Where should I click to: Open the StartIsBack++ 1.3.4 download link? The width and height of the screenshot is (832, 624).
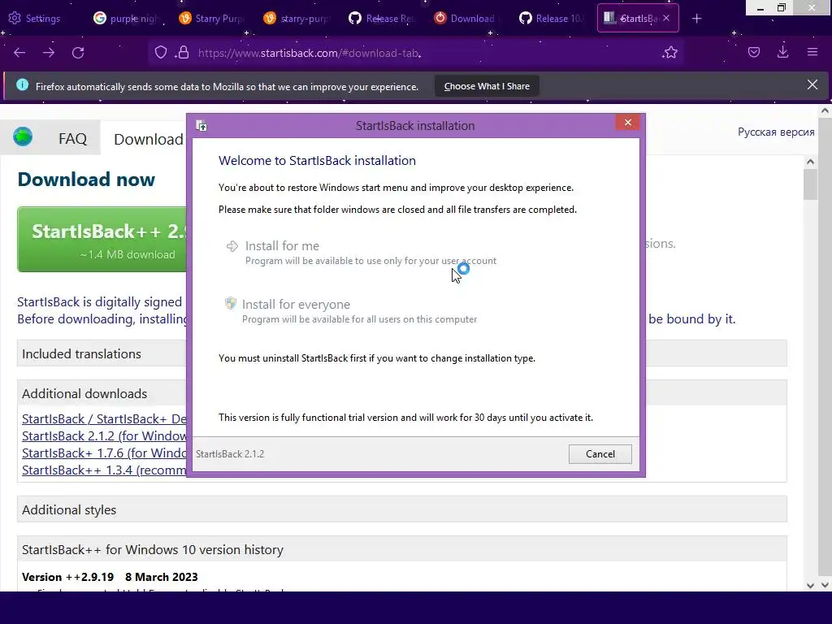pyautogui.click(x=104, y=470)
